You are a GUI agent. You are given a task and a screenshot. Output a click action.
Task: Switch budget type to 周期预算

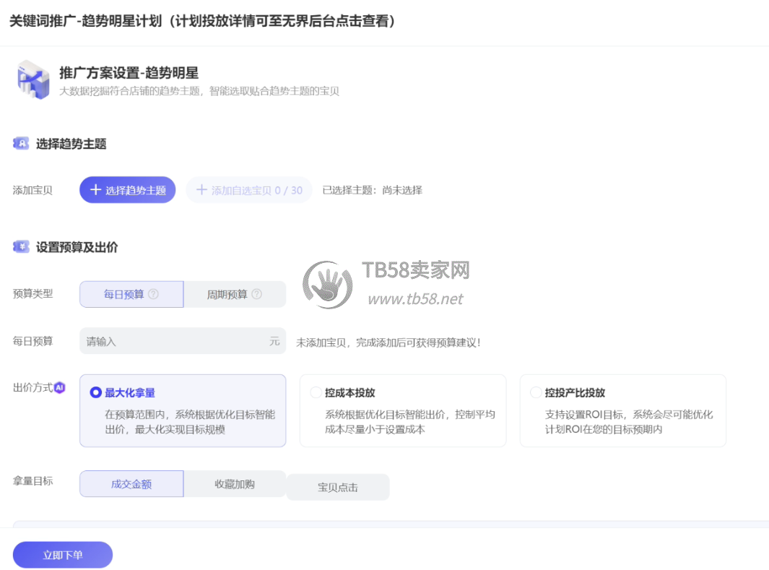[234, 295]
